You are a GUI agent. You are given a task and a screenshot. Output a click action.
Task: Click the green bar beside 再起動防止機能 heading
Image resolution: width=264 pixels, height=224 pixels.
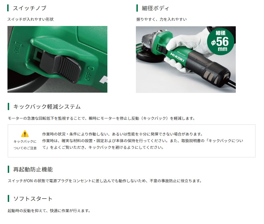tap(8, 169)
